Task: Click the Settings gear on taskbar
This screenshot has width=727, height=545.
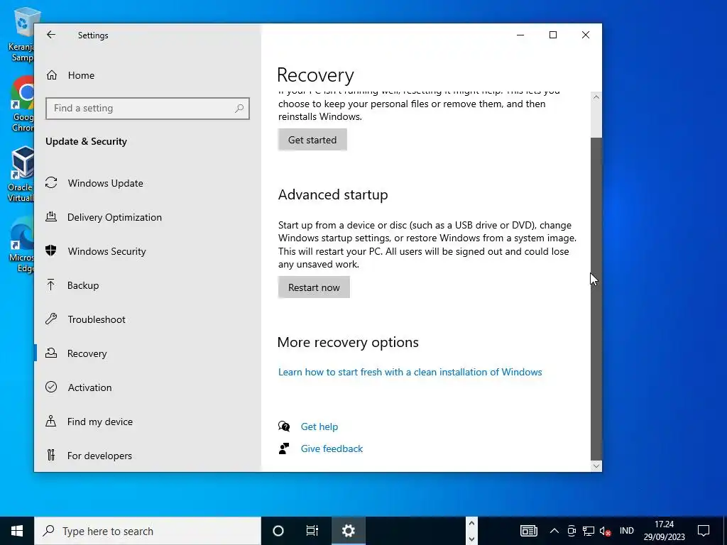Action: 348,531
